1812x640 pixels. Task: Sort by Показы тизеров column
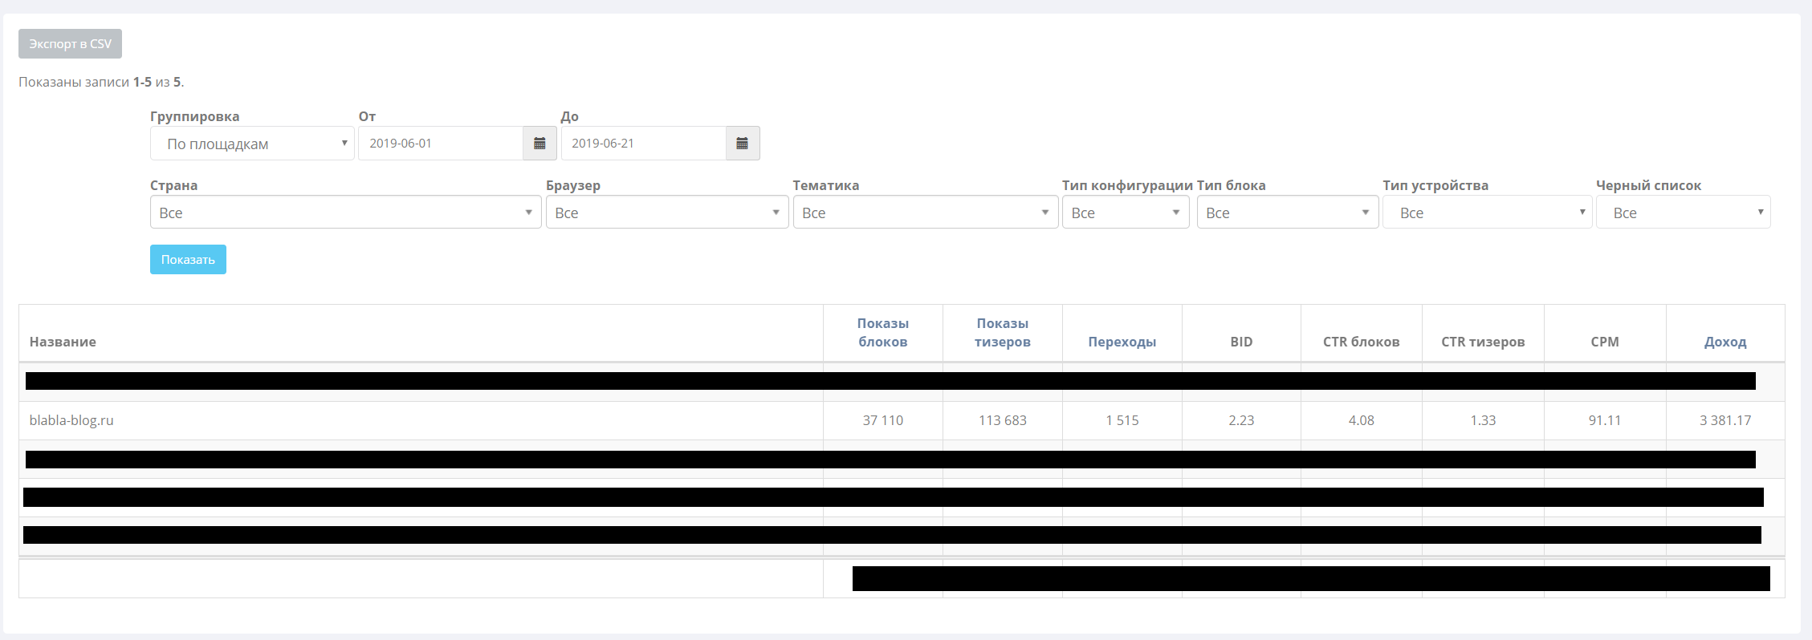click(1003, 333)
